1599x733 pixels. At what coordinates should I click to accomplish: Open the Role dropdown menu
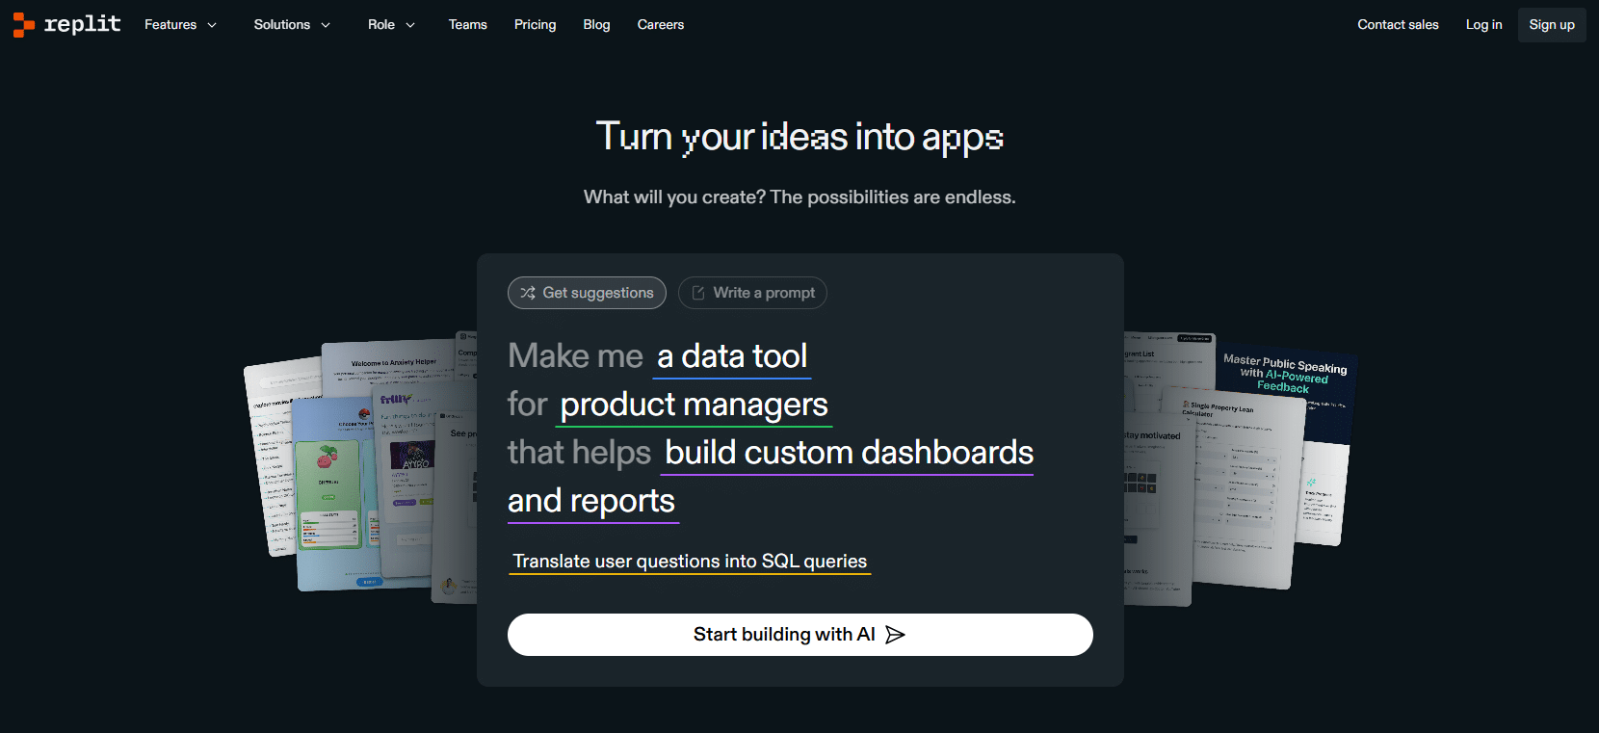click(x=391, y=25)
